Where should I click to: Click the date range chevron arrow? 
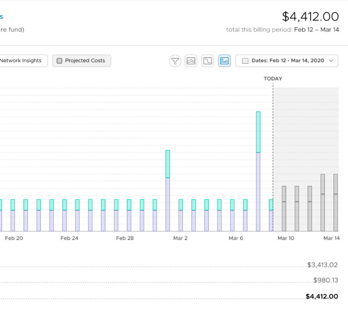point(331,61)
